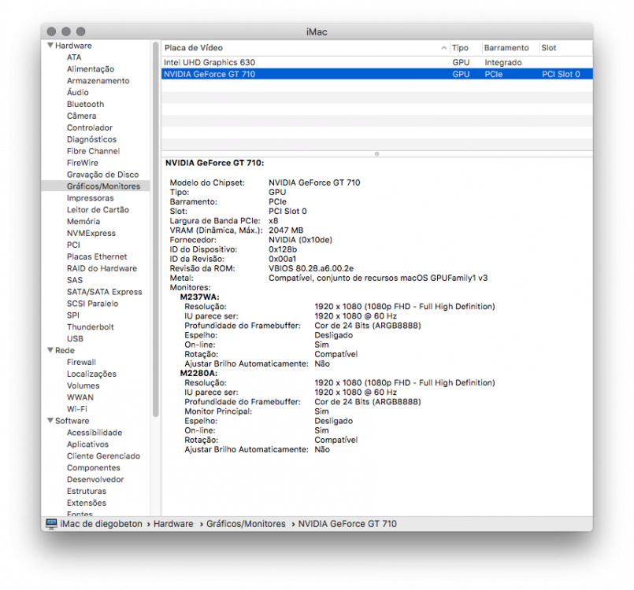Select SAS in the sidebar
This screenshot has height=590, width=634.
tap(74, 280)
